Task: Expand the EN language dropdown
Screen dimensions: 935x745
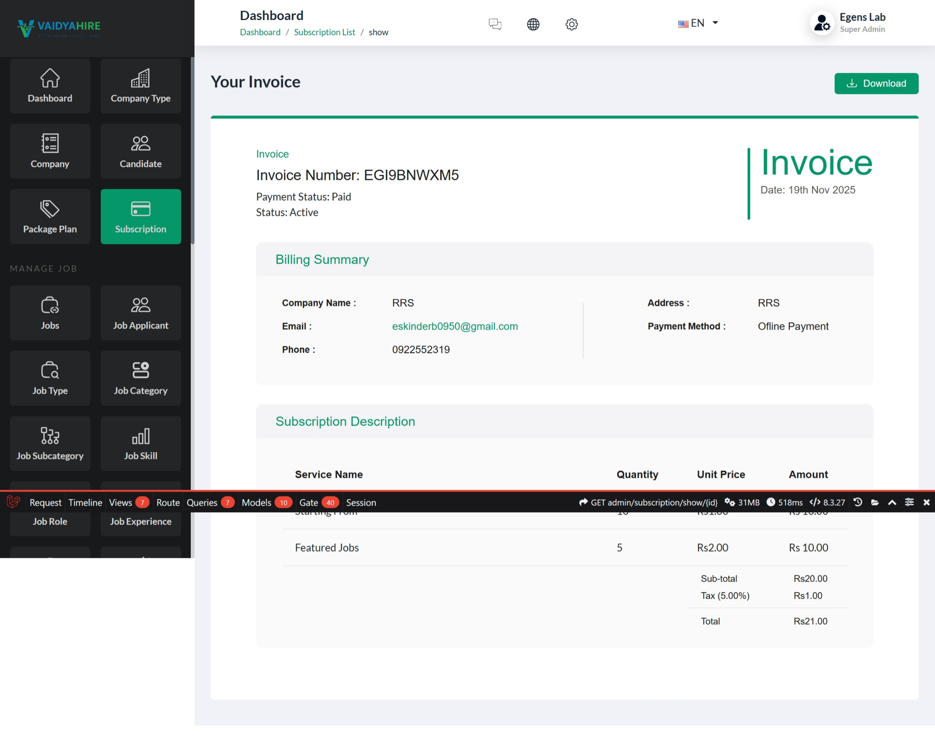Action: (698, 23)
